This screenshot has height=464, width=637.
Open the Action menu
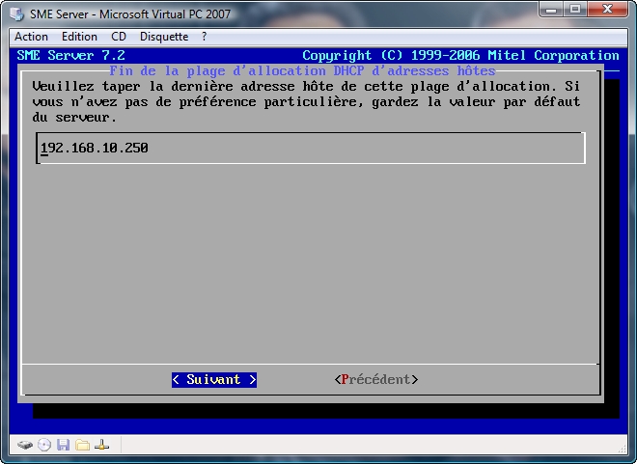(x=31, y=37)
